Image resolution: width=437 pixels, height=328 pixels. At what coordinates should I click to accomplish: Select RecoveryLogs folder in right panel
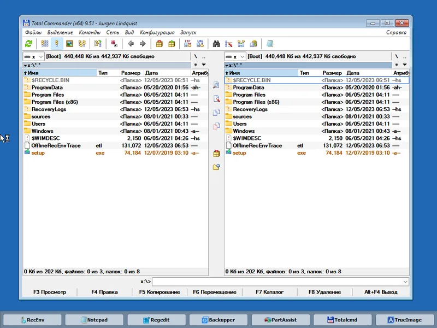(x=317, y=109)
